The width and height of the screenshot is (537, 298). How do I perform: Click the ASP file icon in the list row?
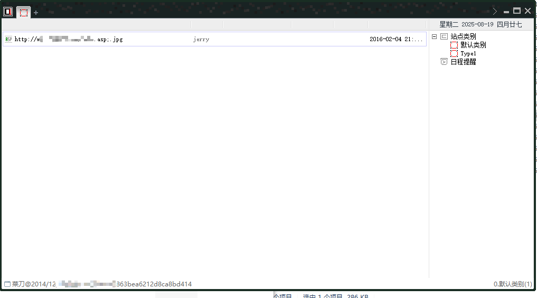point(8,40)
